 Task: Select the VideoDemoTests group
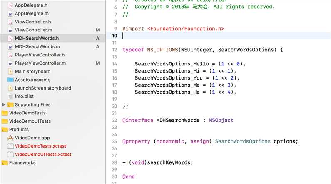click(27, 113)
